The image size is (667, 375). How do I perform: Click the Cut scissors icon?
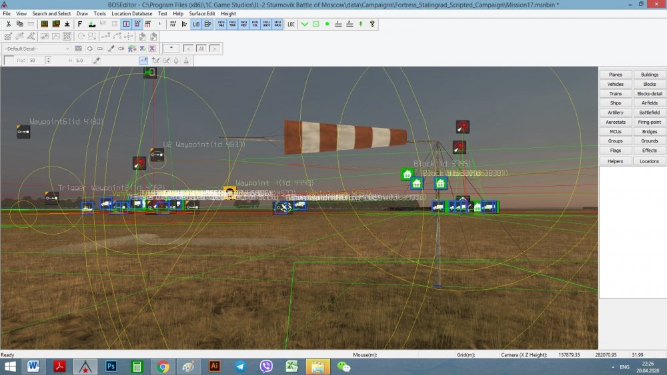point(8,24)
